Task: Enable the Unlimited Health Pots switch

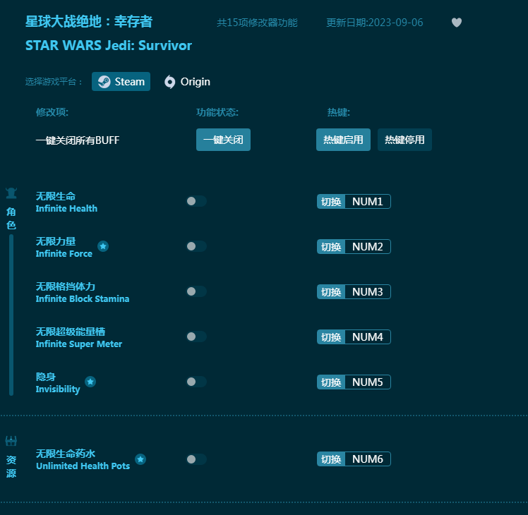Action: [196, 459]
